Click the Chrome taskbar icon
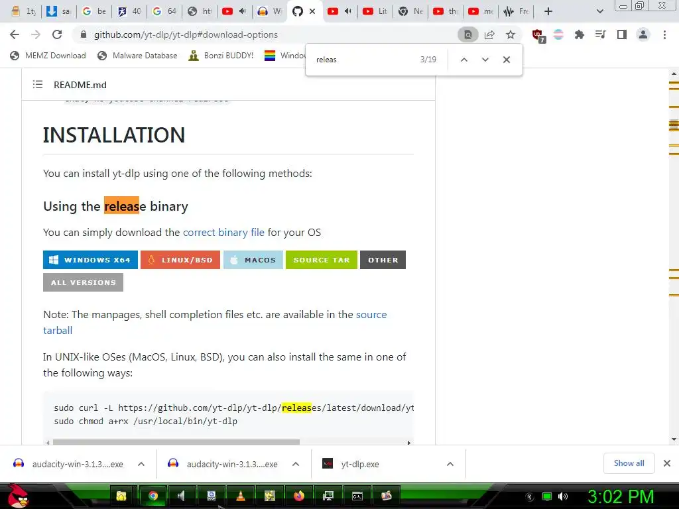This screenshot has height=509, width=679. pos(153,496)
